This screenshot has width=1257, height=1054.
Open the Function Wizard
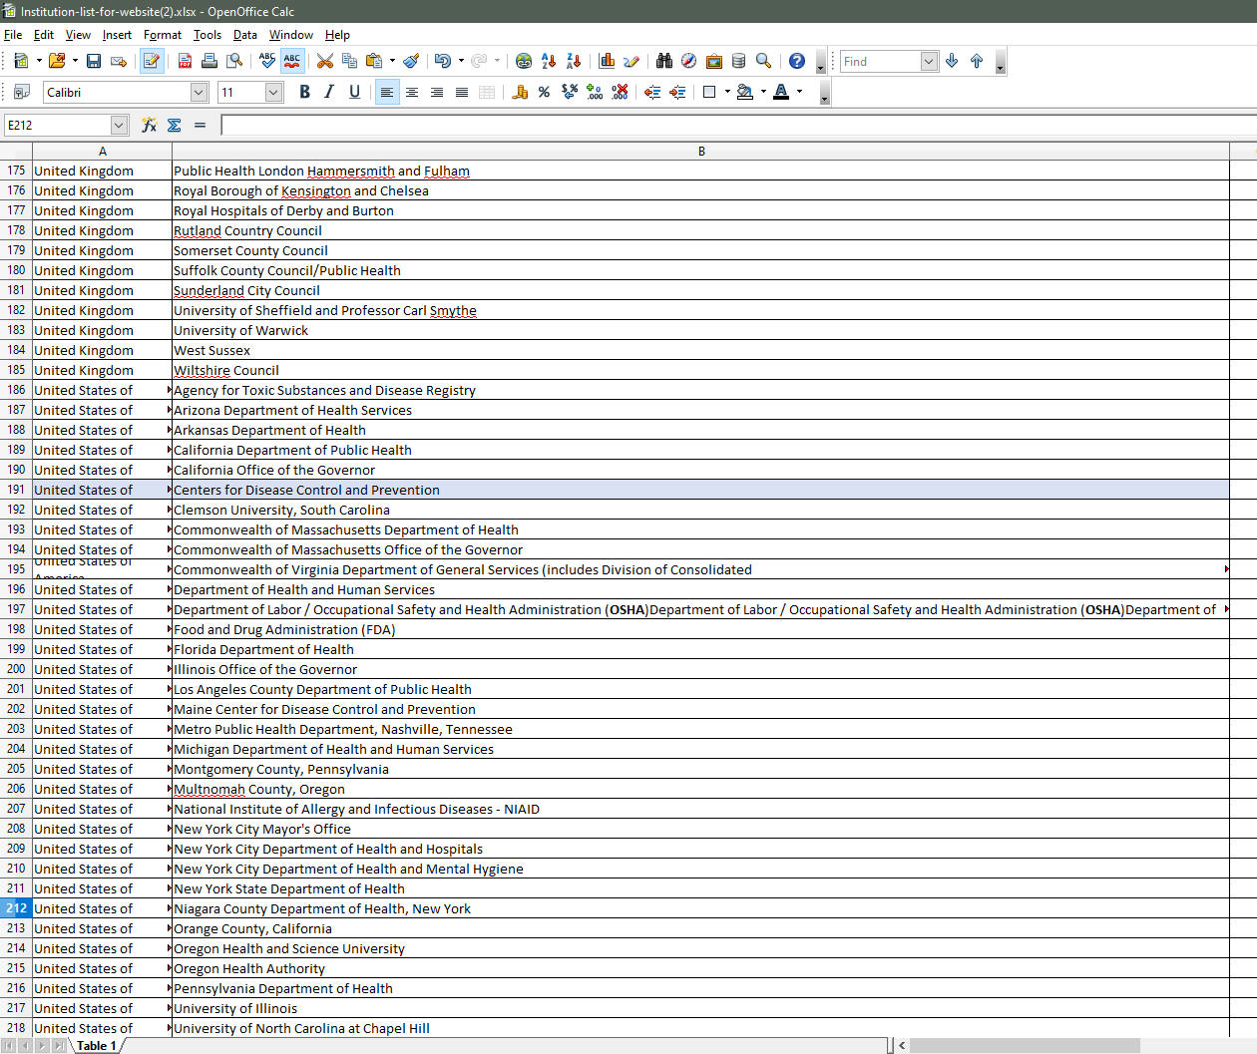tap(149, 125)
